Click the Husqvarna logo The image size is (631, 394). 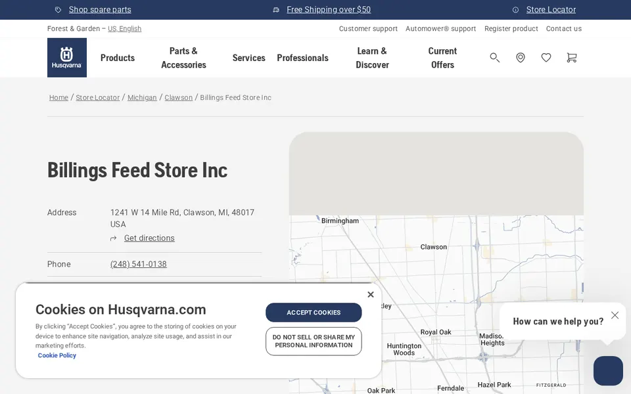[x=67, y=58]
